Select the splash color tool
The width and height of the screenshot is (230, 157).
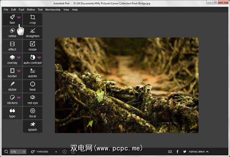pyautogui.click(x=33, y=126)
